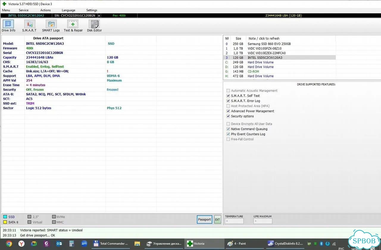Launch the Disk Editor tool
This screenshot has height=250, width=381.
pyautogui.click(x=94, y=26)
